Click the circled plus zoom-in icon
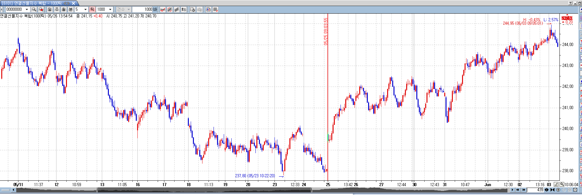This screenshot has height=195, width=582. coord(558,190)
